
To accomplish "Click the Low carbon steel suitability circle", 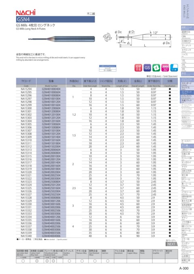I will 23,261.
